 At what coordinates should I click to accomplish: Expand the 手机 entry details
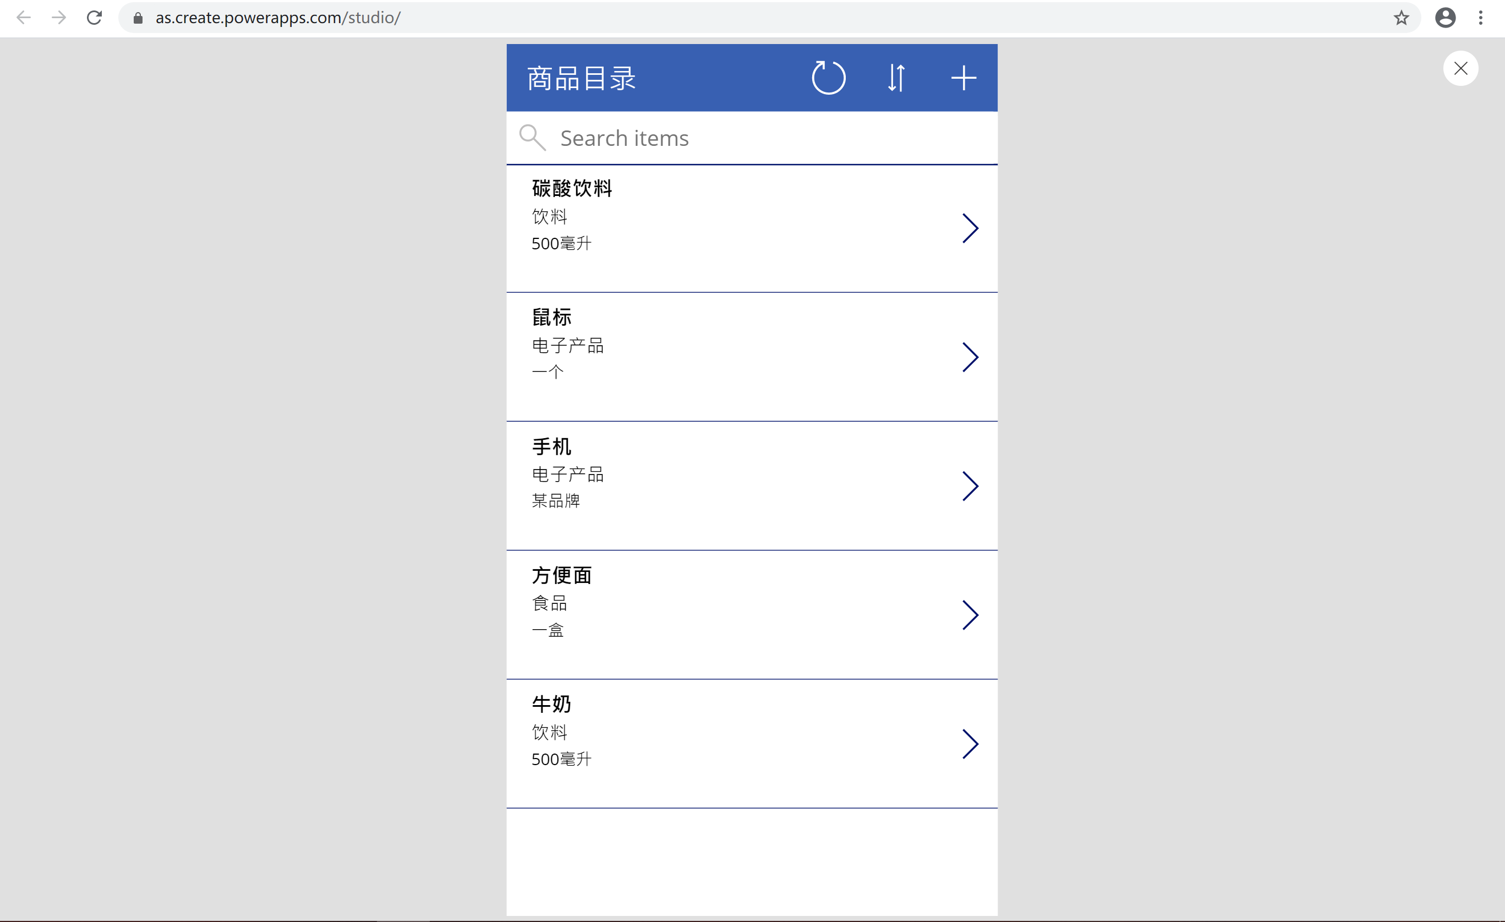point(970,487)
